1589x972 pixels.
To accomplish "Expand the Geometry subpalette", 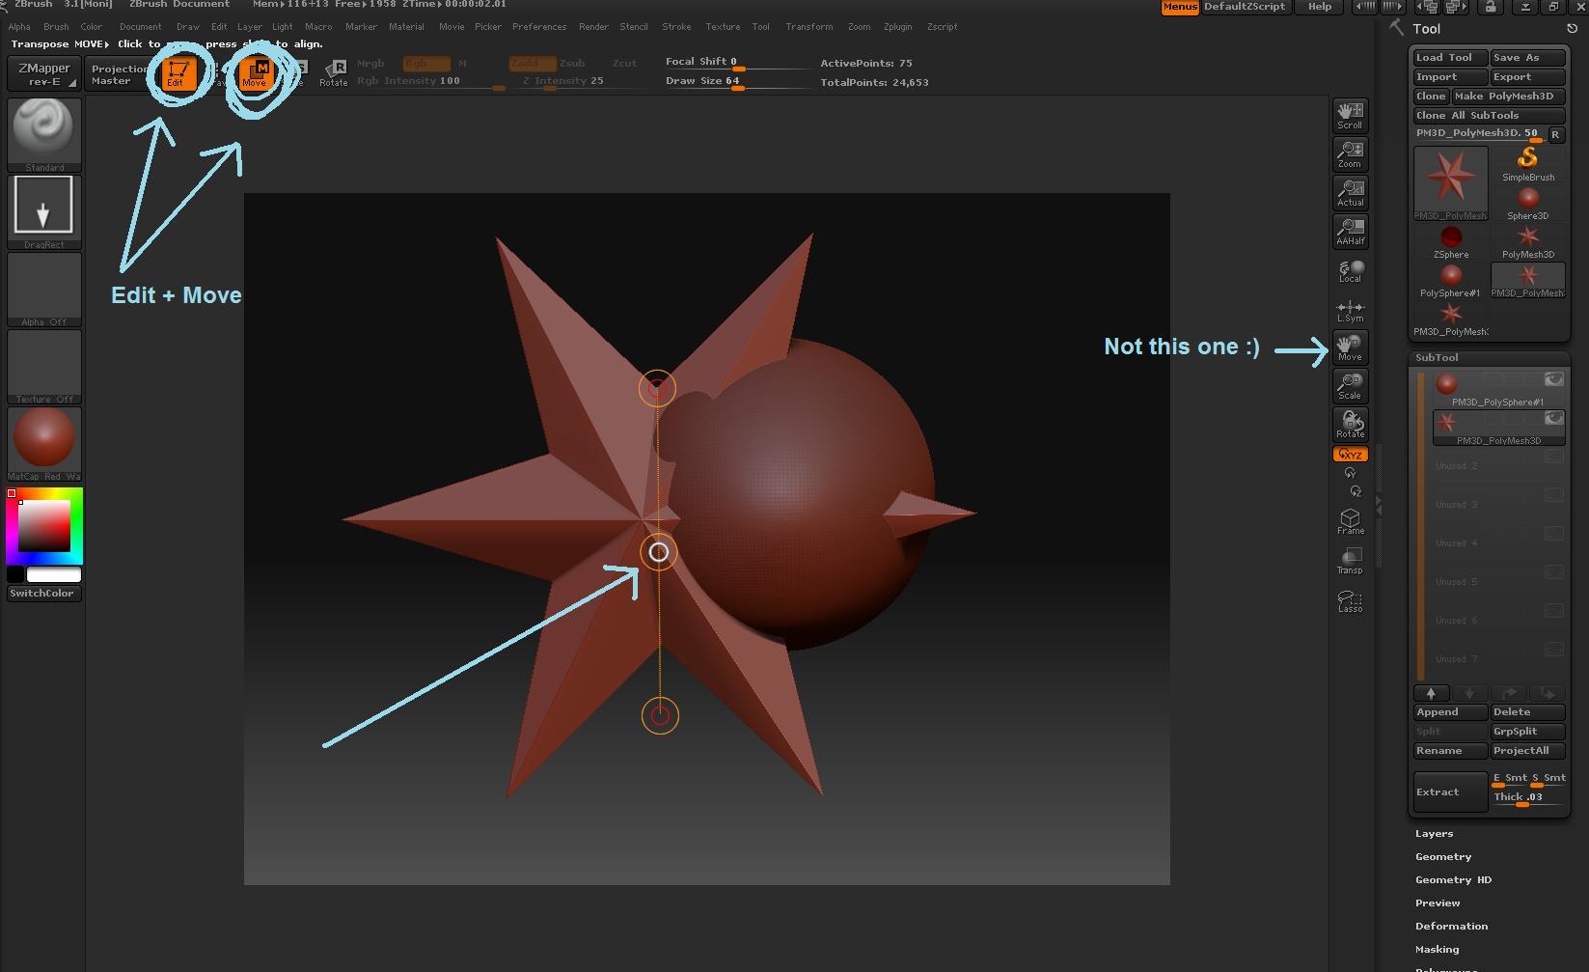I will [1443, 857].
